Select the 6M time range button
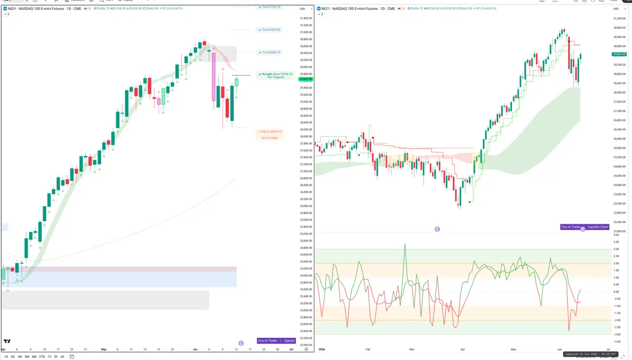Screen dimensions: 632x360 click(x=34, y=356)
